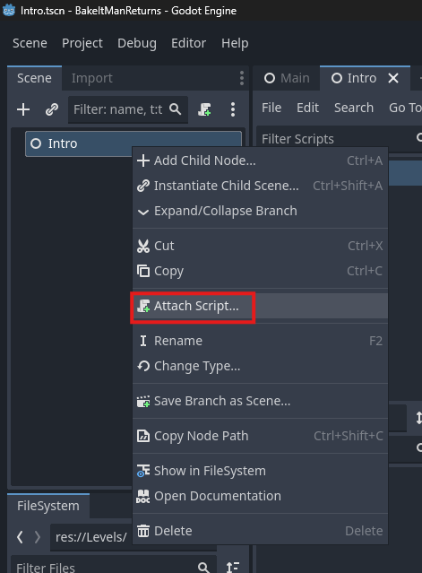Open the Scene dock three-dot extra options
The height and width of the screenshot is (573, 422).
[233, 109]
